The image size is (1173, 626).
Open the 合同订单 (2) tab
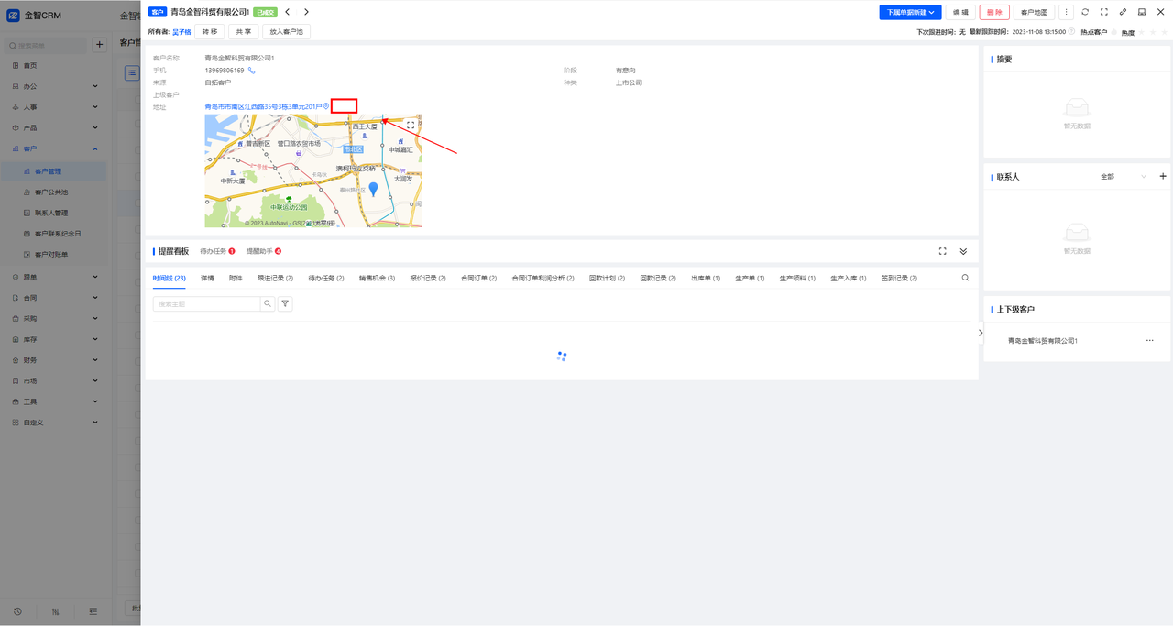[478, 278]
